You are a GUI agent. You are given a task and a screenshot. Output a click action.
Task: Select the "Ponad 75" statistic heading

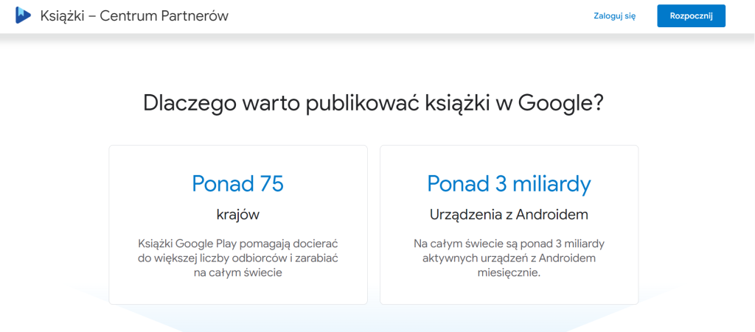click(x=237, y=183)
